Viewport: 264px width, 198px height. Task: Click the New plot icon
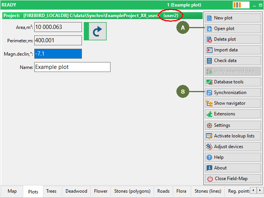(209, 18)
